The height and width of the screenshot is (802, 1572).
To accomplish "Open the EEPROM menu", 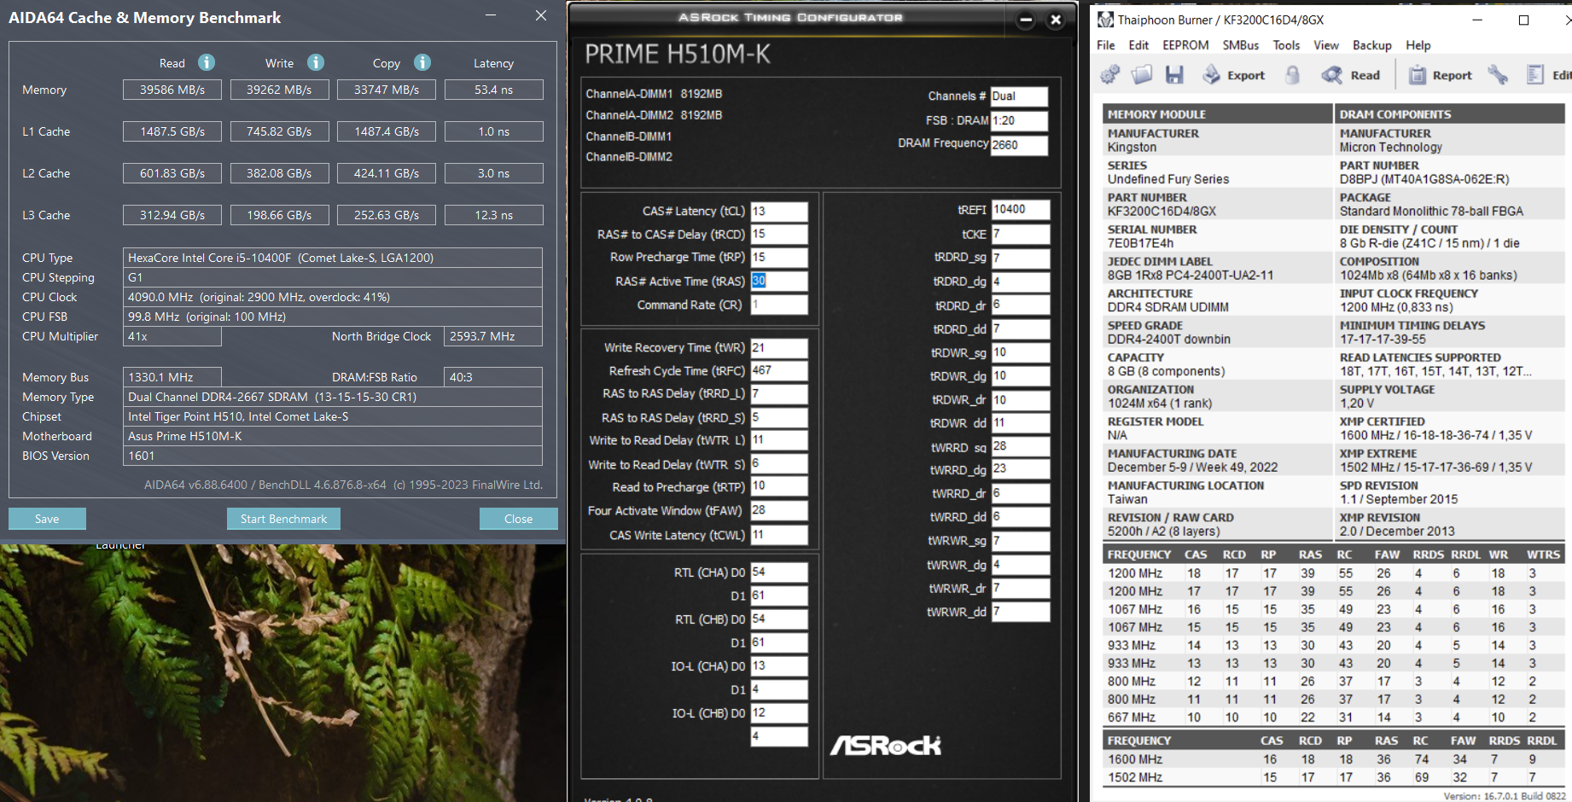I will (x=1185, y=45).
